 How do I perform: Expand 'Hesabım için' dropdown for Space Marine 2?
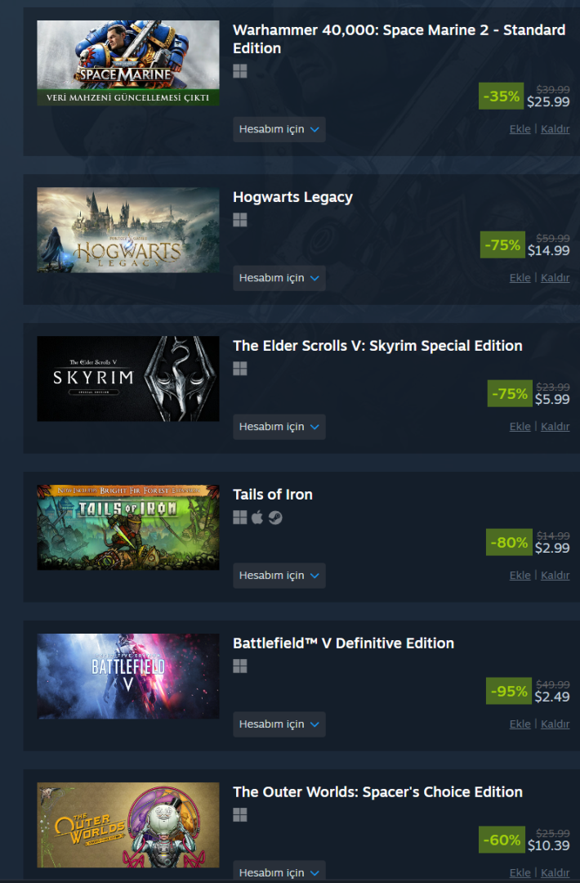coord(279,129)
